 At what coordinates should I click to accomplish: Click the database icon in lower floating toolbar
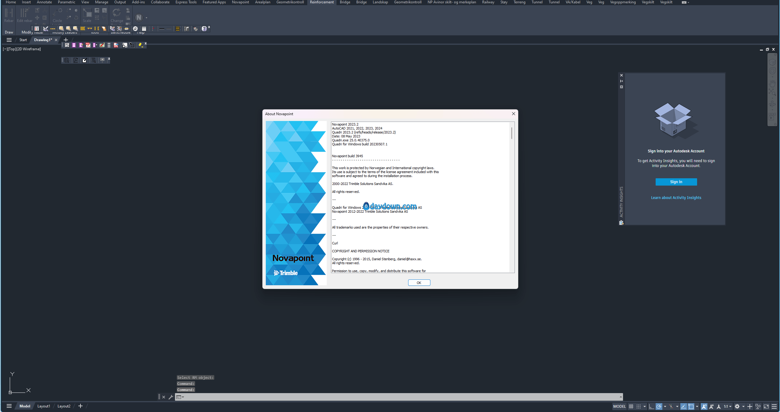click(x=67, y=60)
